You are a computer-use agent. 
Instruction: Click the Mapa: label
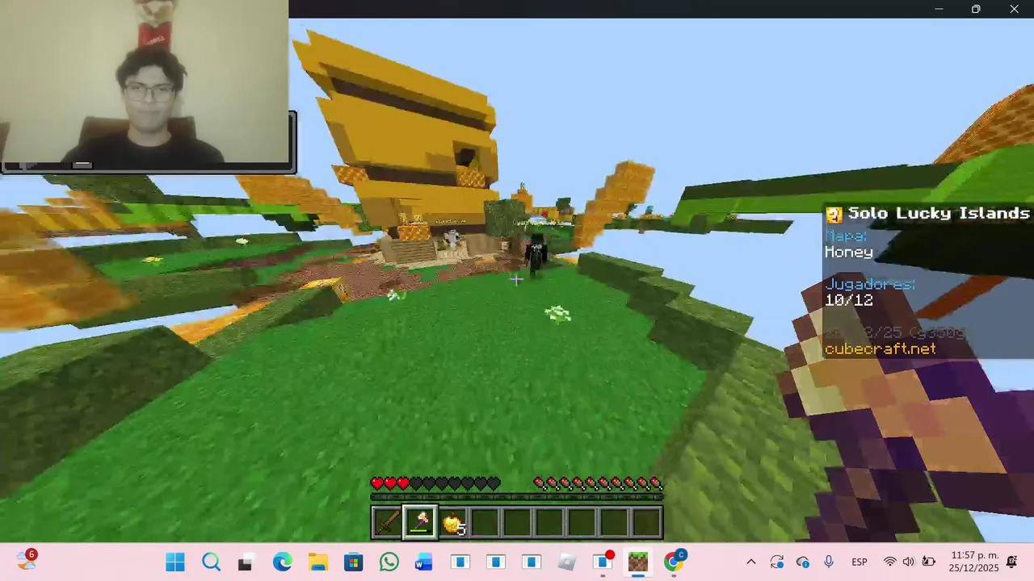coord(846,236)
